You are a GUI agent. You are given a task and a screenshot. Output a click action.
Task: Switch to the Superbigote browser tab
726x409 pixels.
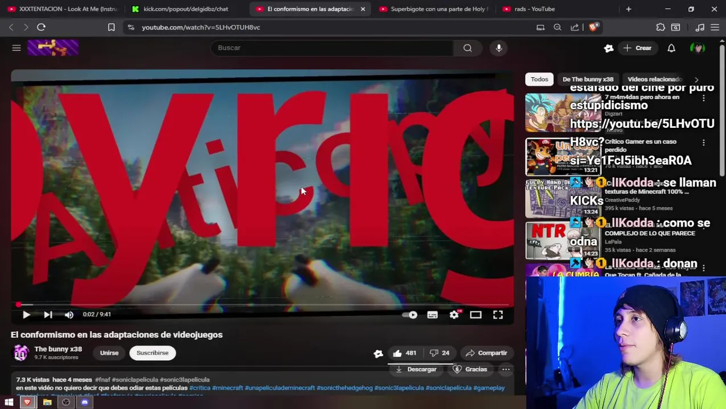pos(434,9)
